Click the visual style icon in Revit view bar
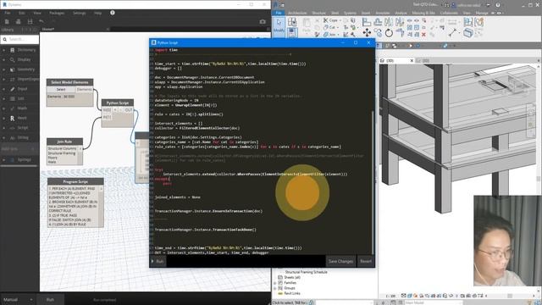542x305 pixels. (x=410, y=296)
